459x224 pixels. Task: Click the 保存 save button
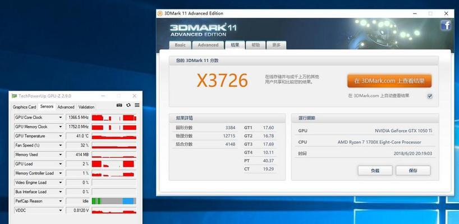(413, 171)
